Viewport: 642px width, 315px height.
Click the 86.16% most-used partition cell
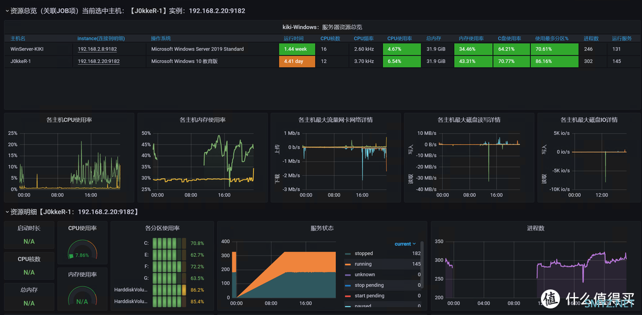coord(555,61)
